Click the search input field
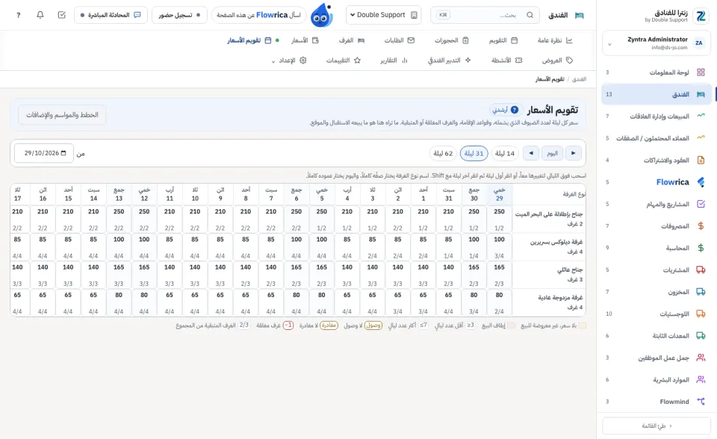This screenshot has width=717, height=439. [485, 15]
